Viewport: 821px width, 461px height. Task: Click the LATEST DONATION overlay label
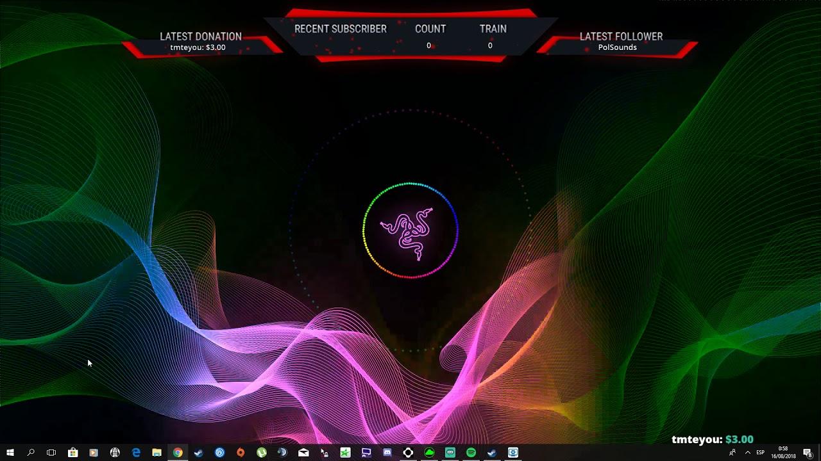pos(201,36)
